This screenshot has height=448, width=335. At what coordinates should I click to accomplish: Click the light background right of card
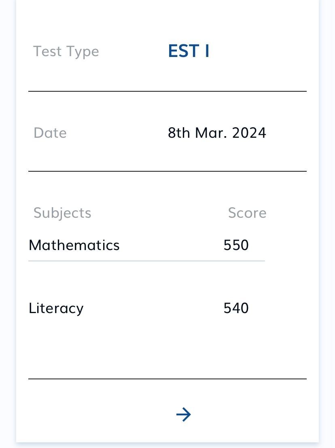coord(327,224)
